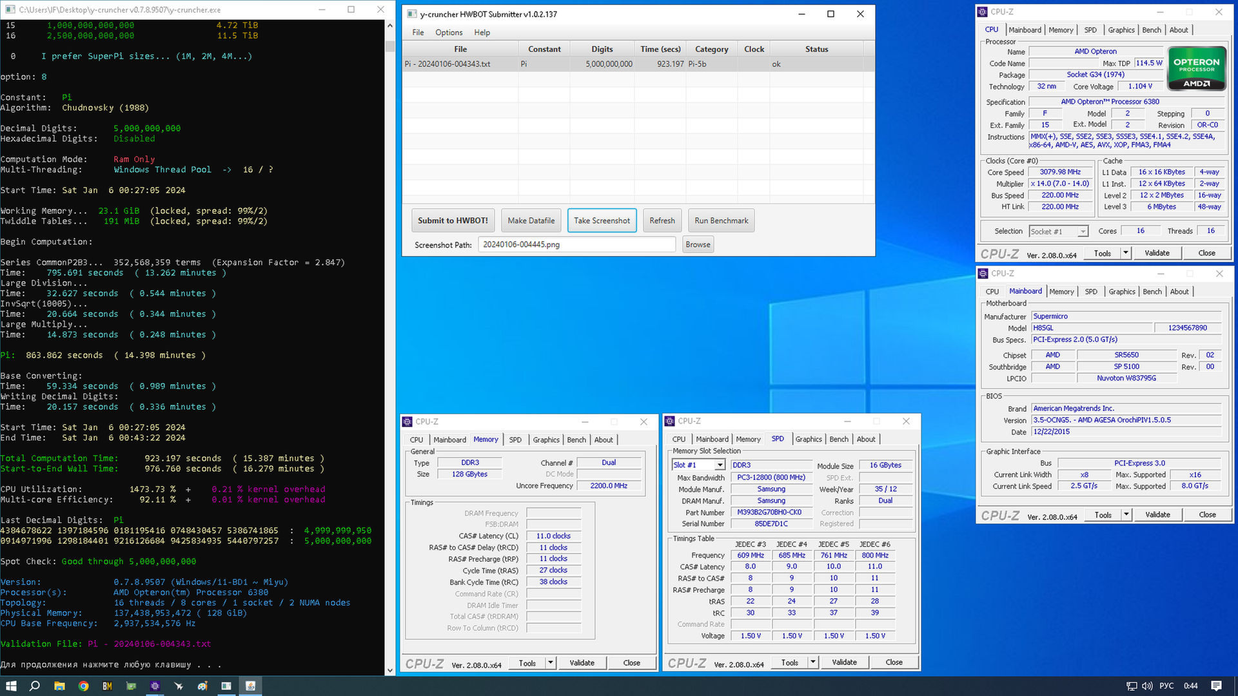
Task: Click the title icon of CPU-Z Memory window
Action: click(x=407, y=421)
